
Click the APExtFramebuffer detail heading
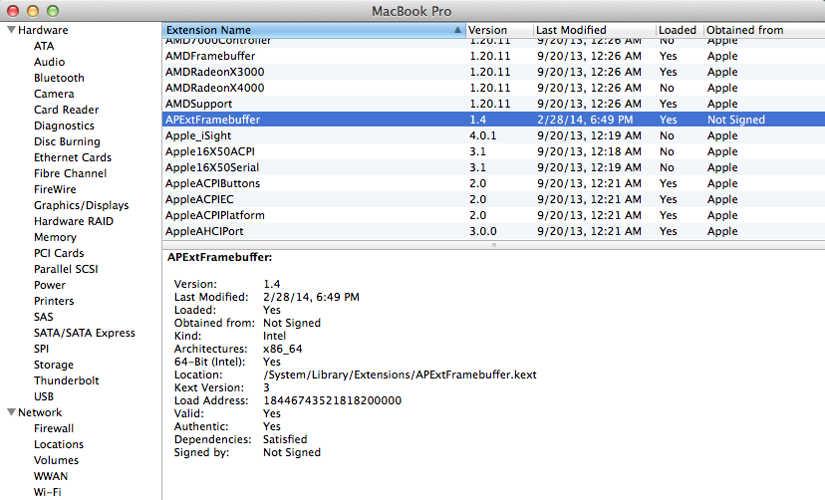tap(219, 257)
